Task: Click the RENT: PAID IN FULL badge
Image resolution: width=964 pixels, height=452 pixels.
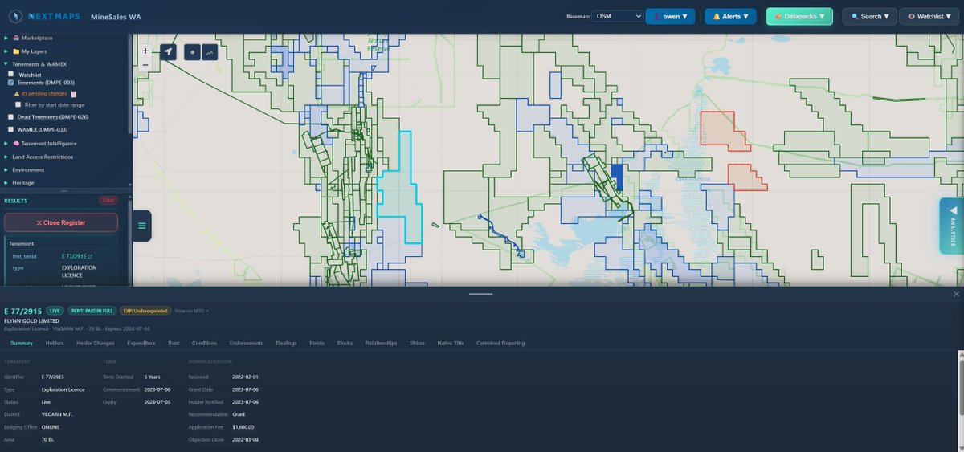Action: (92, 310)
